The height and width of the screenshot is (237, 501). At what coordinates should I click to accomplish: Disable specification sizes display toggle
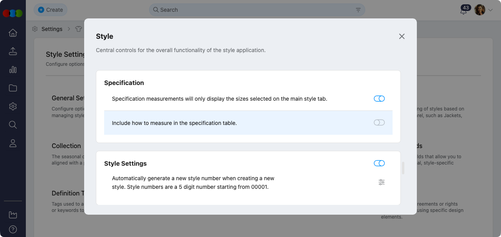[379, 99]
